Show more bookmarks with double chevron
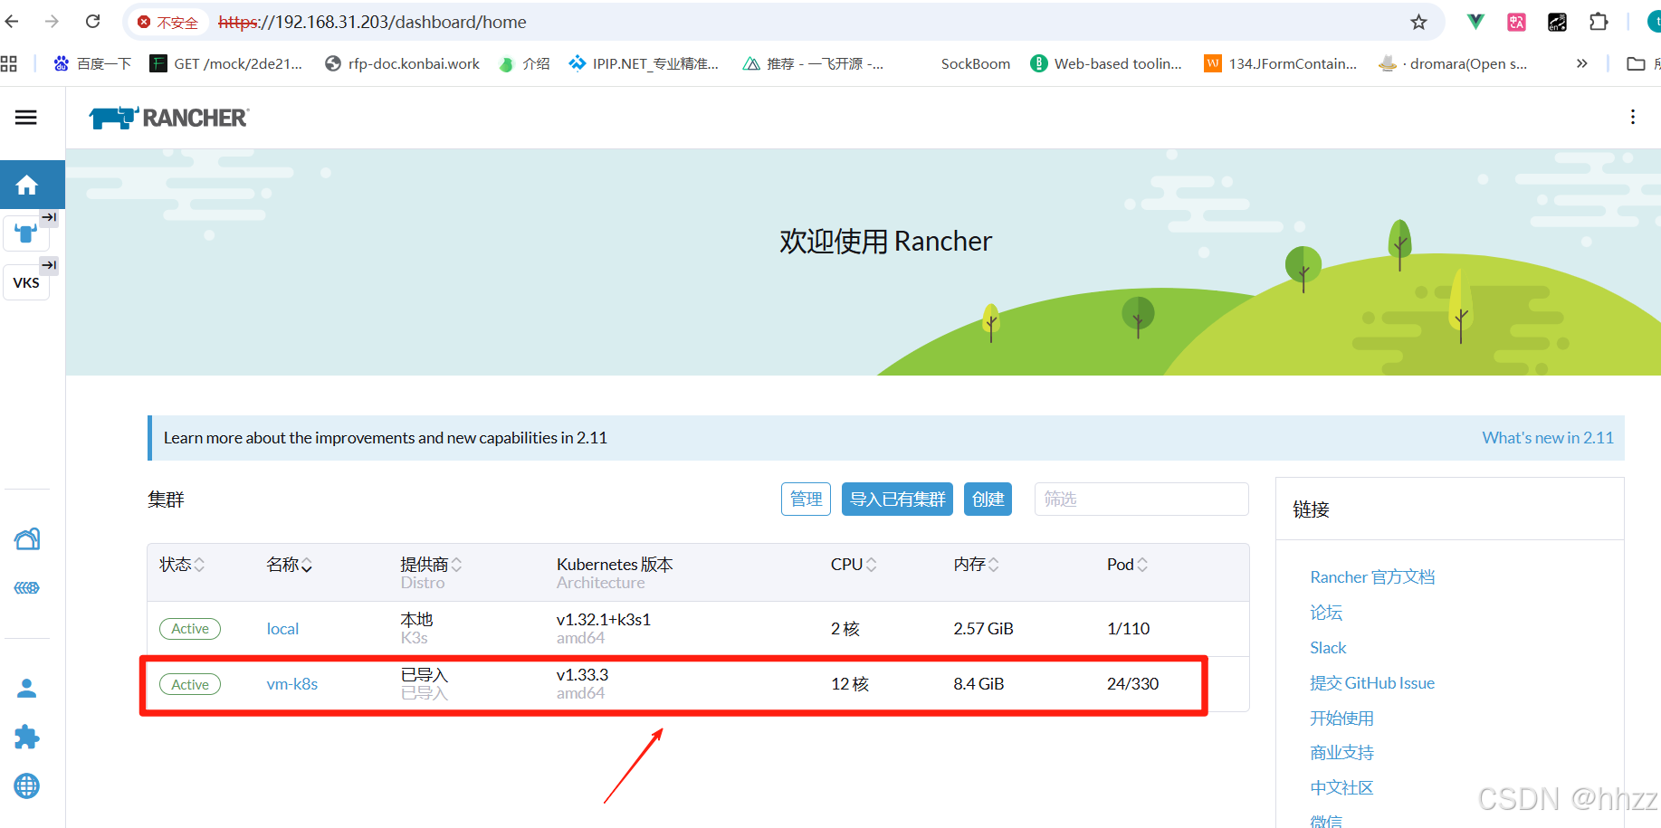The image size is (1661, 828). [1581, 63]
